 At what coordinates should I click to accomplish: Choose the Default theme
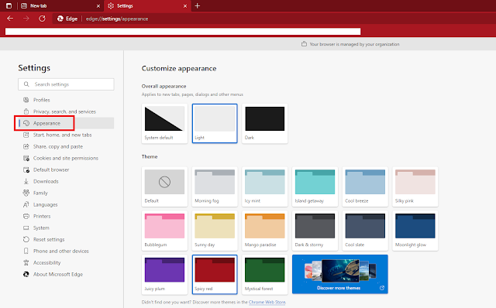click(164, 187)
